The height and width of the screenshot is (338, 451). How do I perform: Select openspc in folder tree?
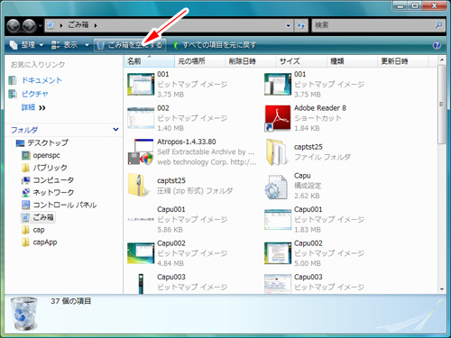coord(46,155)
